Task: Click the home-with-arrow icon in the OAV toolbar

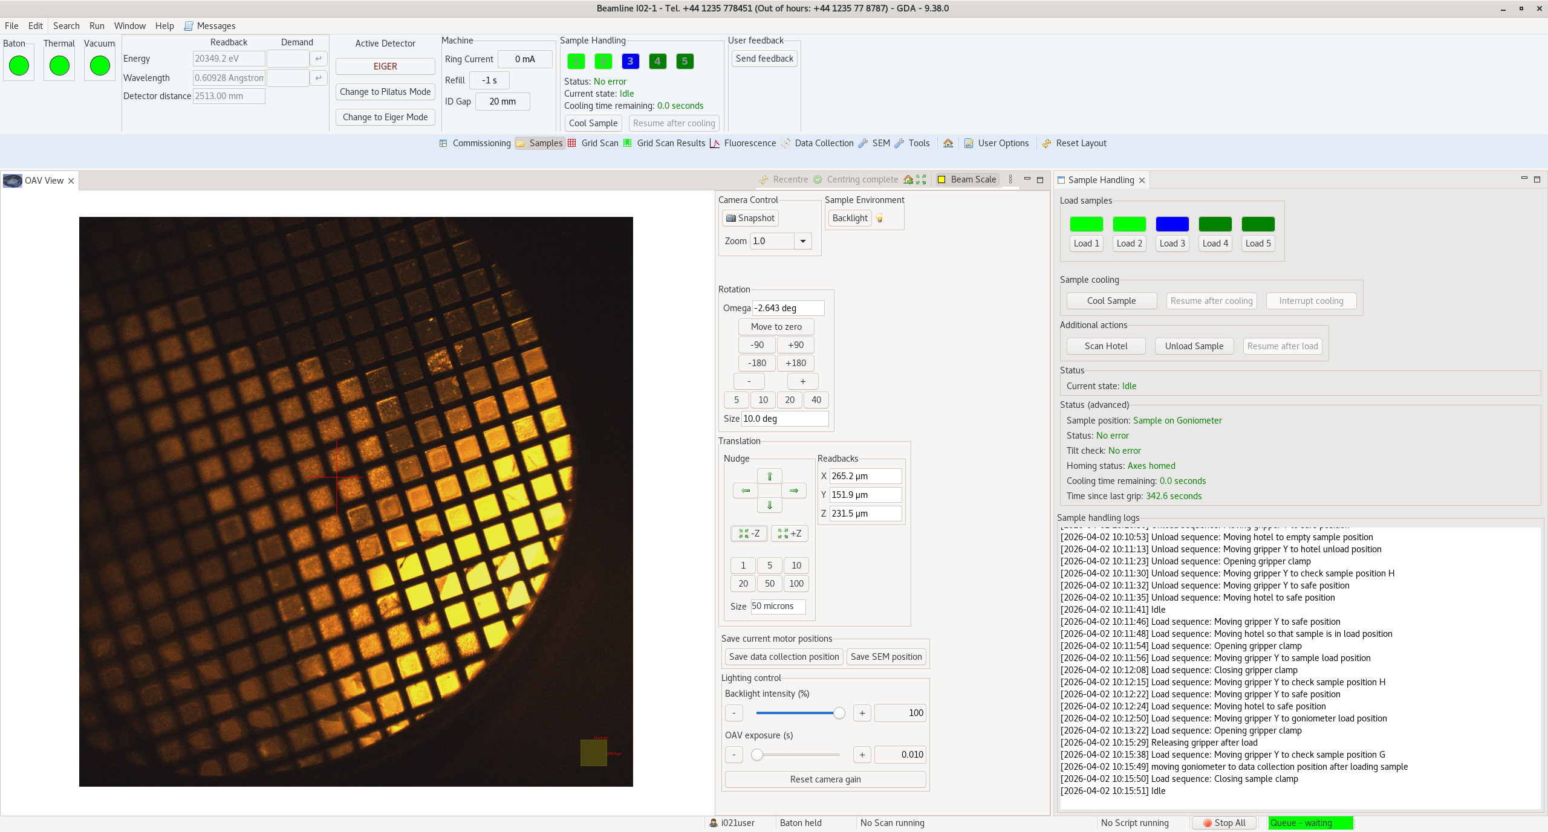Action: click(x=908, y=179)
